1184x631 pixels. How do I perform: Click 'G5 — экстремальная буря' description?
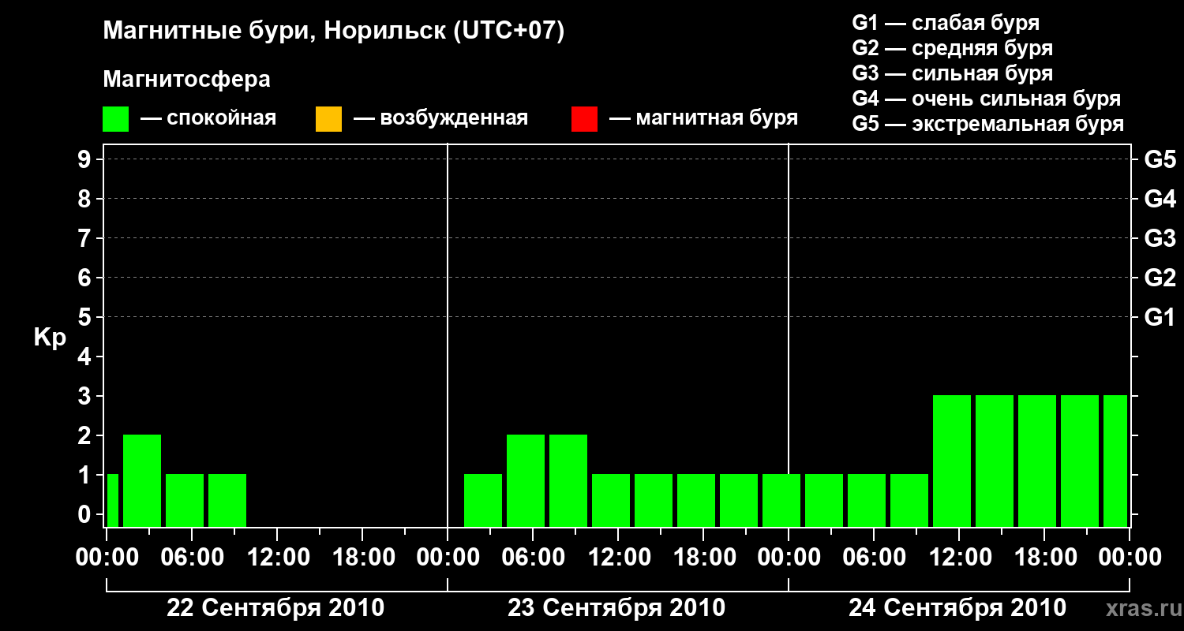click(988, 124)
